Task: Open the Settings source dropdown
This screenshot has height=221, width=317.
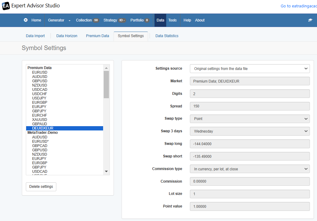Action: (x=250, y=68)
